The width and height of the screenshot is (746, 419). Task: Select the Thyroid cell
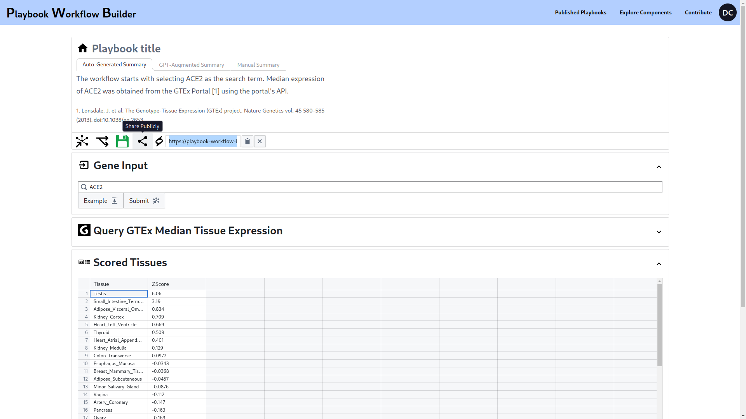119,332
